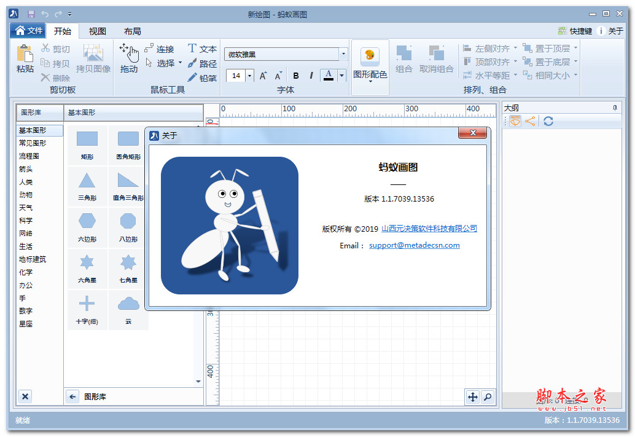
Task: Click the refresh icon in 大纲 panel
Action: (x=548, y=121)
